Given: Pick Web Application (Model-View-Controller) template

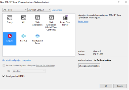Looking at the screenshot, I should coord(51,23).
